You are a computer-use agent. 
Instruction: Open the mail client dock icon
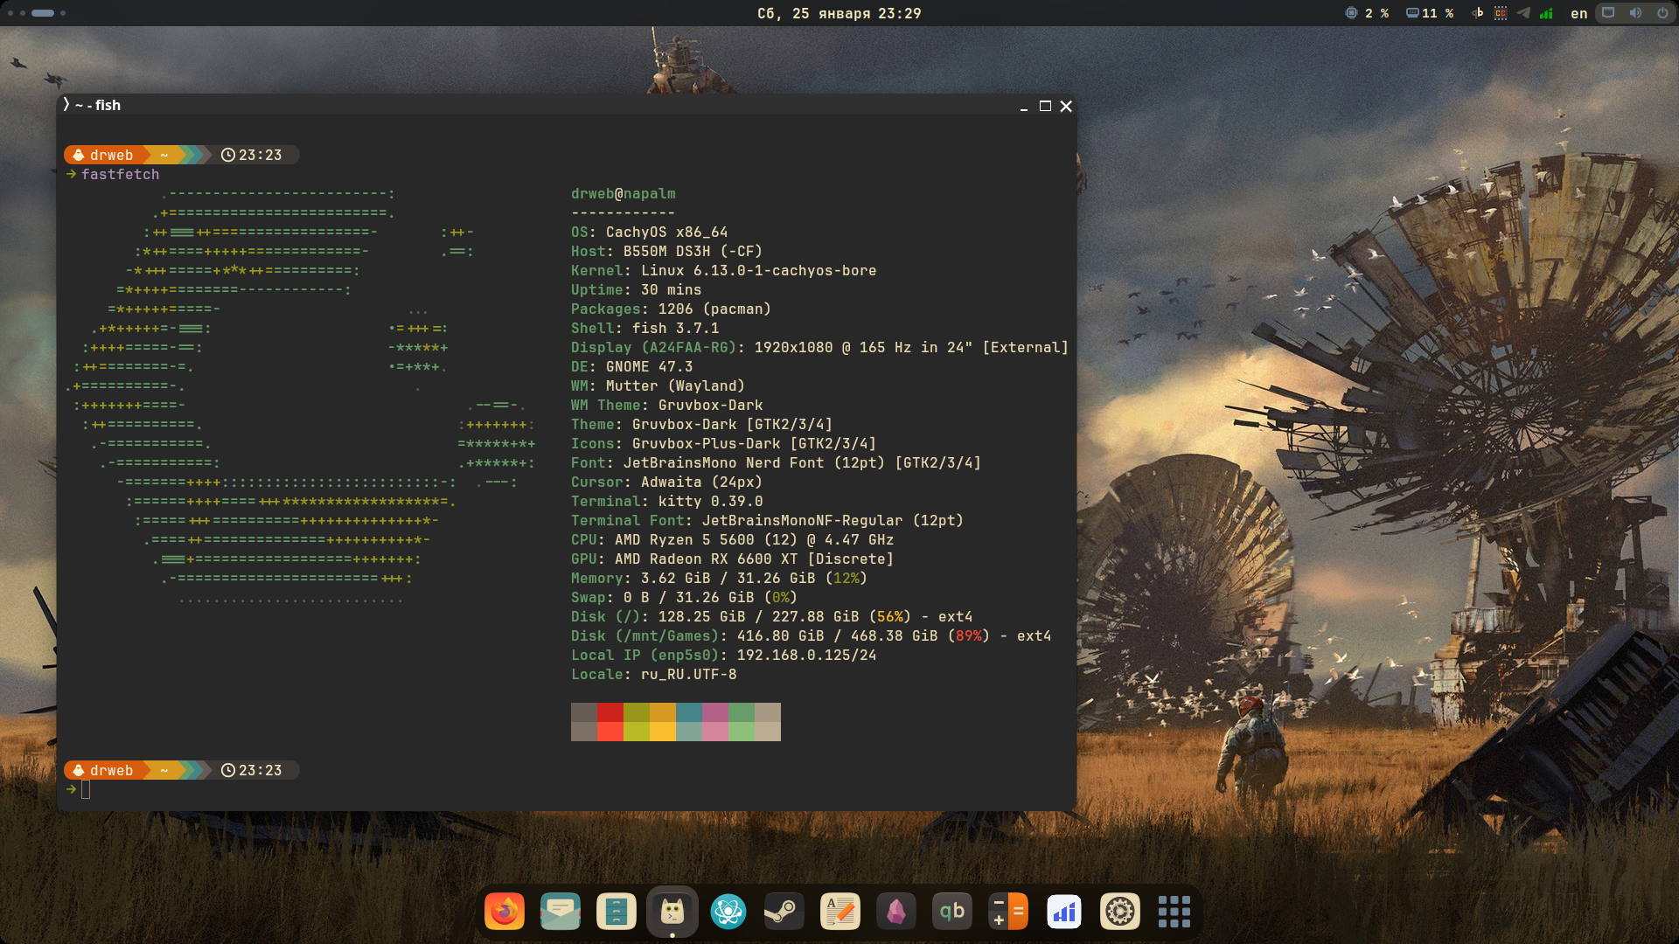561,912
